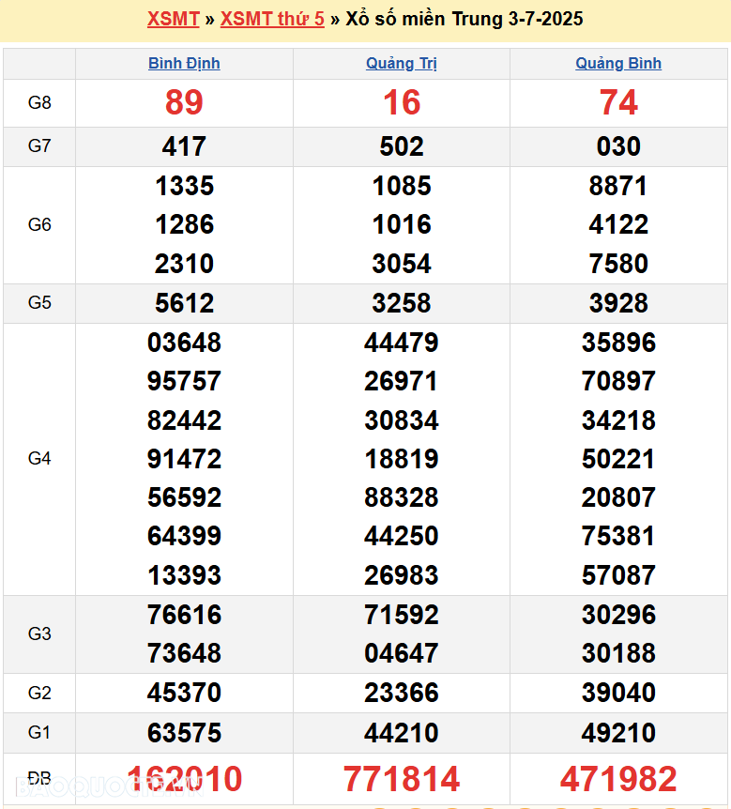Click the page title text Xổ số miền Trung 3-7-2025
This screenshot has width=731, height=809.
(x=464, y=19)
